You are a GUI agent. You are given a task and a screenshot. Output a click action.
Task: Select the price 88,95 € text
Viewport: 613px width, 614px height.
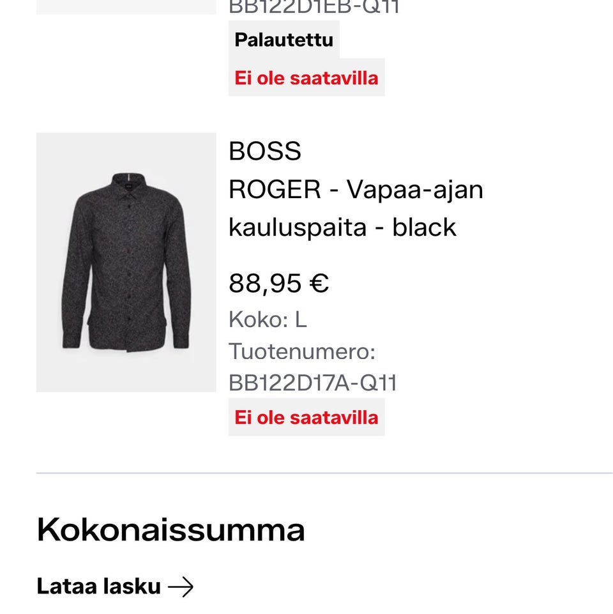278,282
